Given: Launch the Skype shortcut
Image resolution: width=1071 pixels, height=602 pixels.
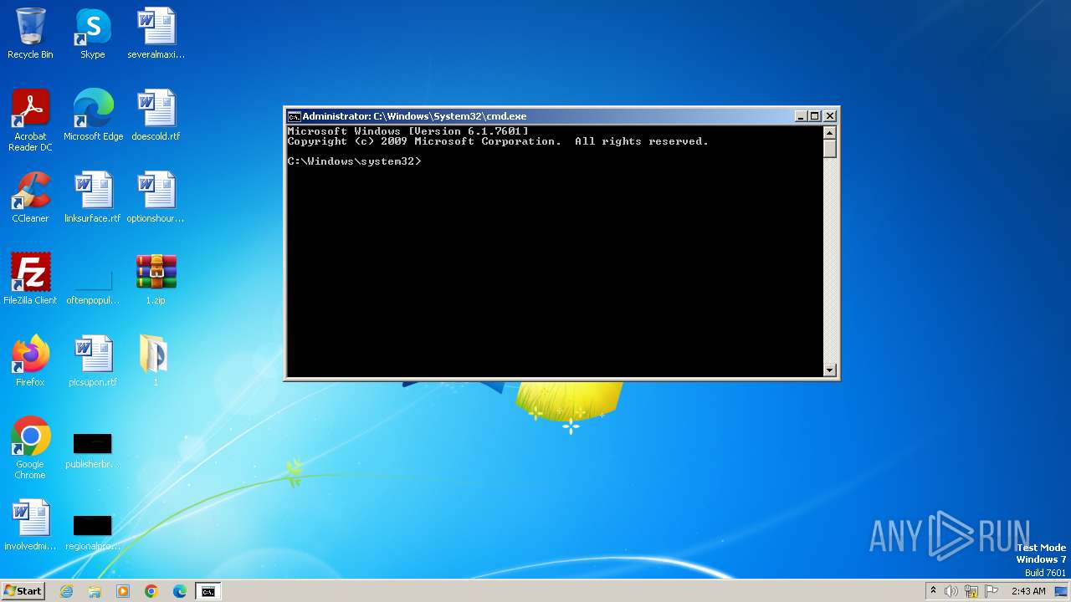Looking at the screenshot, I should pos(93,33).
